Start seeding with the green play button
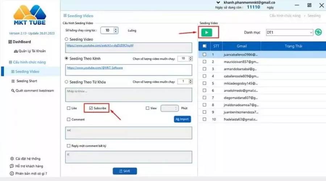Viewport: 326px width, 181px height. coord(206,33)
